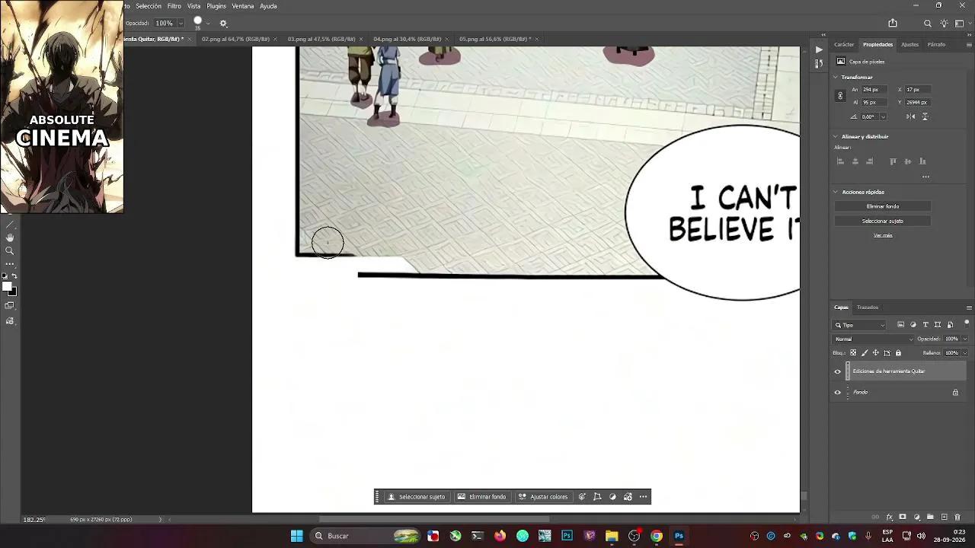Click Seleccionar sujeto in Acciones rápidas
The height and width of the screenshot is (548, 975).
(x=883, y=221)
